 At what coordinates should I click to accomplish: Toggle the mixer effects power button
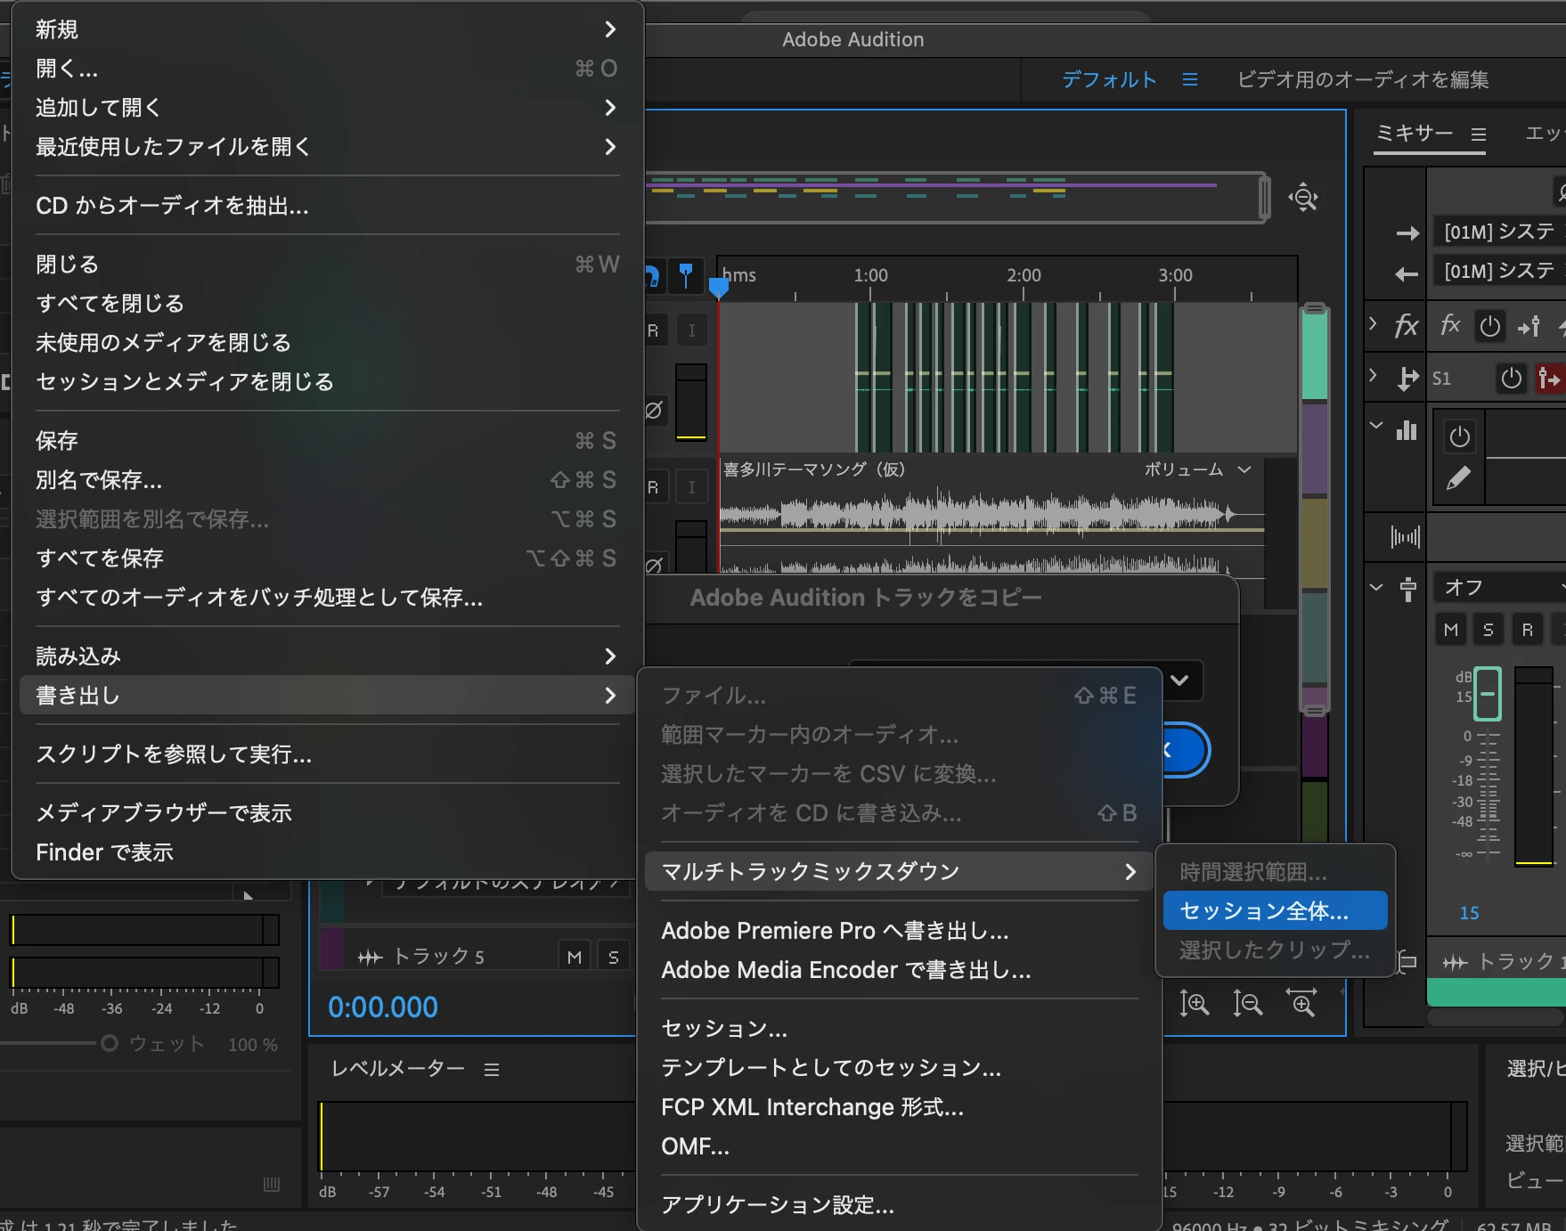(x=1489, y=326)
